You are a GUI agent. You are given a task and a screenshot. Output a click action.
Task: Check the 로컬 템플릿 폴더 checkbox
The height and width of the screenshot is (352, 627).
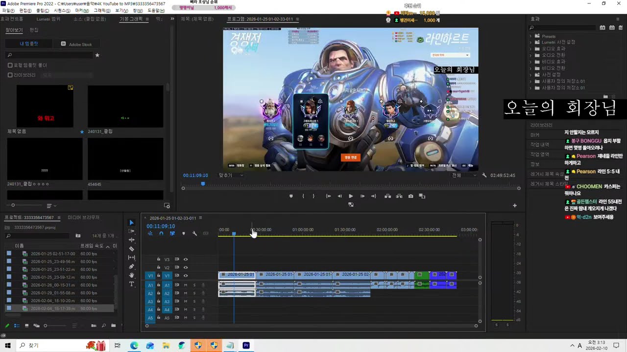pyautogui.click(x=10, y=65)
